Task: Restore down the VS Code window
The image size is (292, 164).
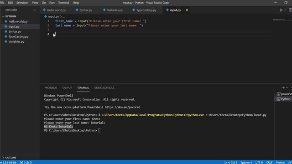Action: pos(286,3)
